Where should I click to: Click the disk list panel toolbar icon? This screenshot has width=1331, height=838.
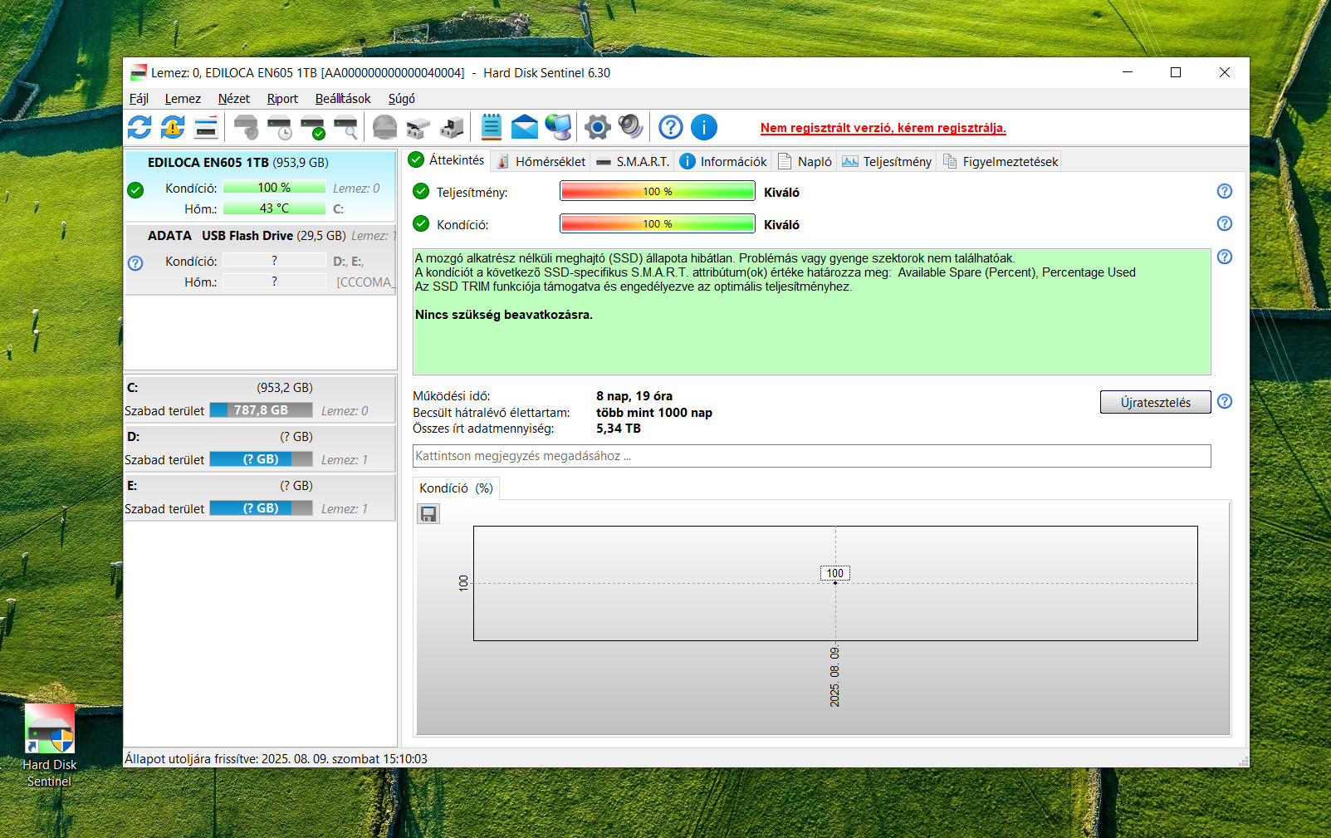coord(206,127)
